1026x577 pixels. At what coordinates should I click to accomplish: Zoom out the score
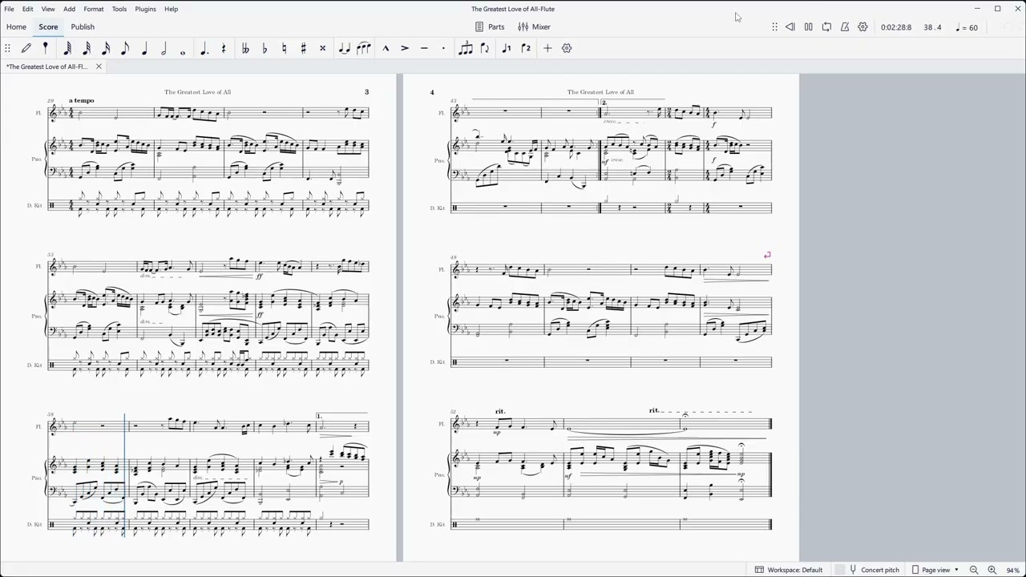click(x=974, y=570)
